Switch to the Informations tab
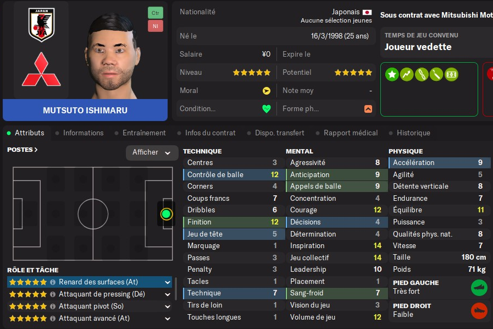Screen dimensions: 493x329 click(83, 133)
